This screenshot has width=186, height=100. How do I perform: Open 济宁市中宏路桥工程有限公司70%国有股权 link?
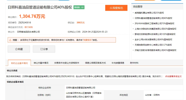155,23
